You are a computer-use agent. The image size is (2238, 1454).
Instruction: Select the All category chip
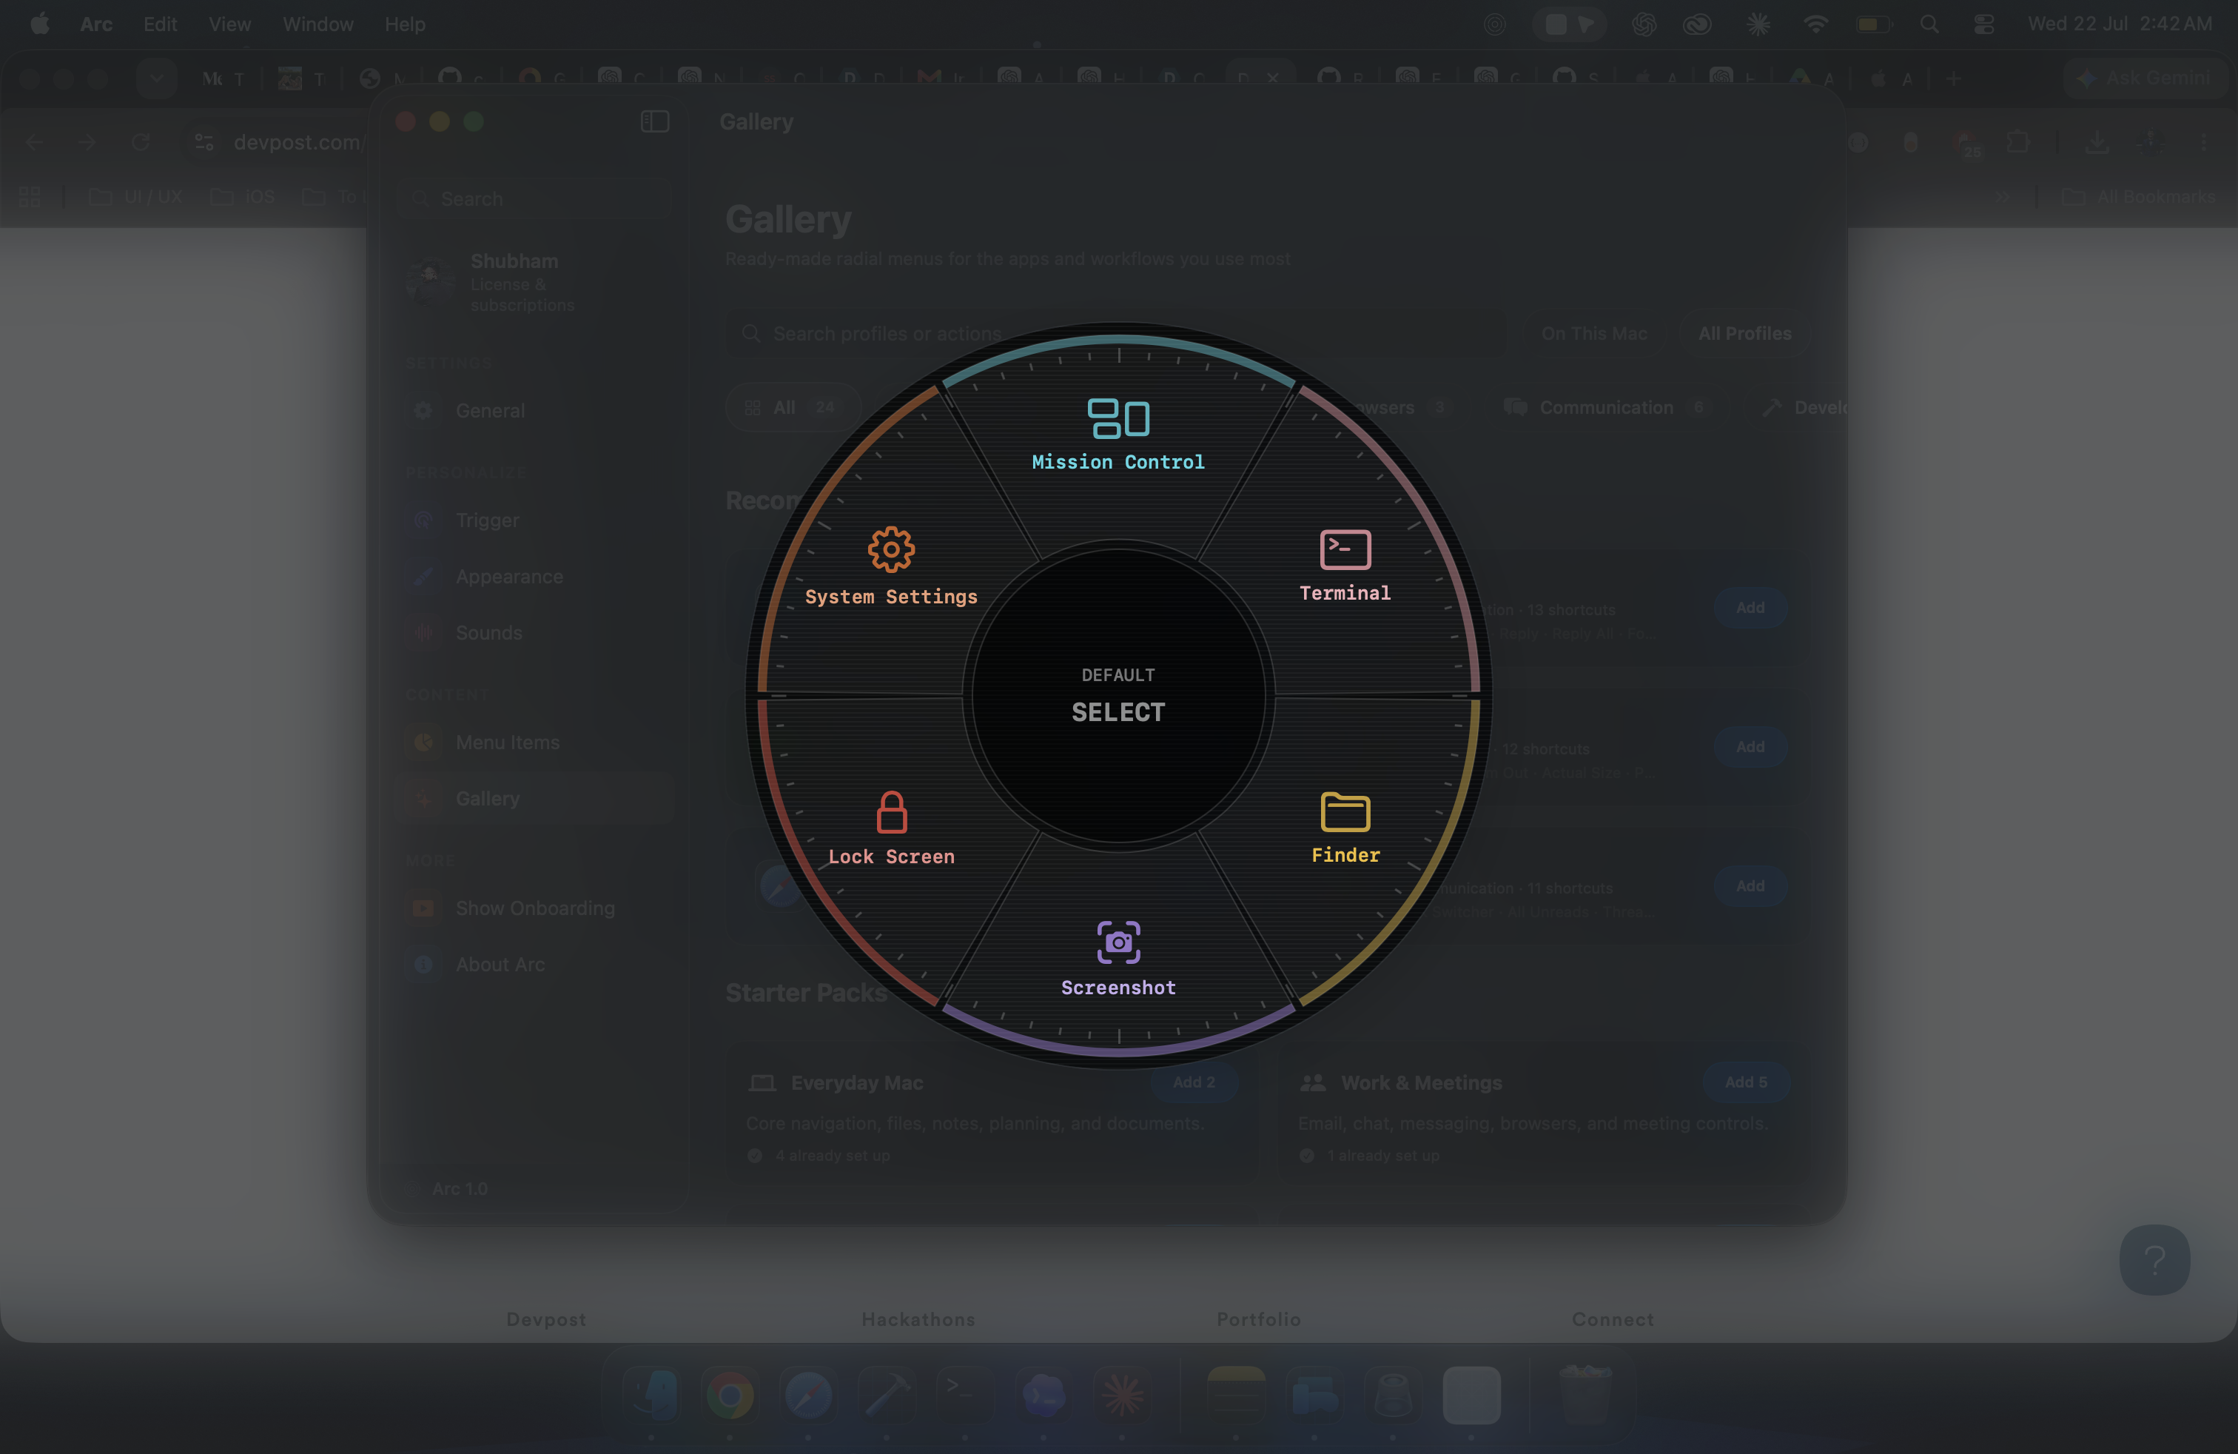(792, 407)
